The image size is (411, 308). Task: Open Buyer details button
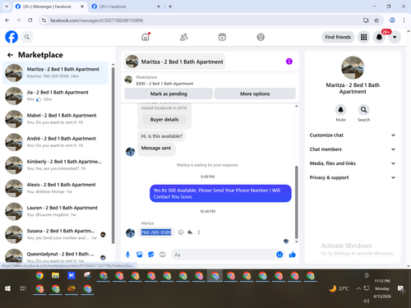pyautogui.click(x=164, y=119)
